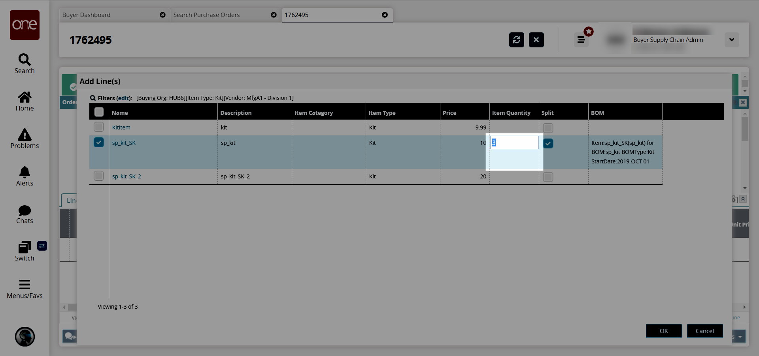Open the assistant avatar at the sidebar bottom

point(25,337)
